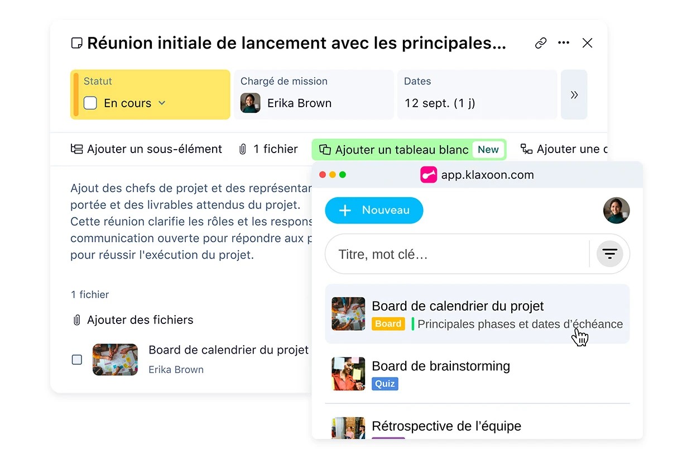Click the paperclip icon next to 1 fichier
The height and width of the screenshot is (458, 692).
pos(242,149)
